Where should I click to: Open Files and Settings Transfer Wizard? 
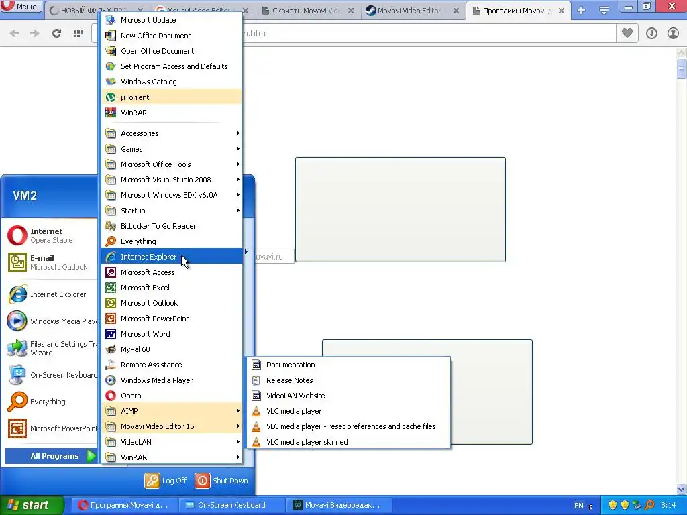click(51, 348)
